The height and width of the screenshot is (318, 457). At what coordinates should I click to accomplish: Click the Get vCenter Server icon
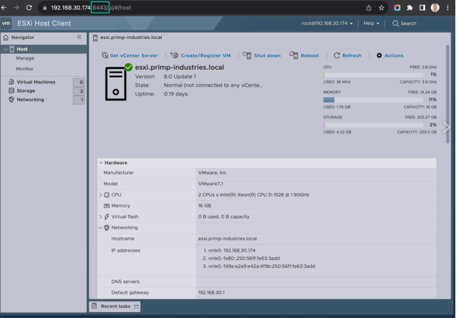(x=105, y=55)
